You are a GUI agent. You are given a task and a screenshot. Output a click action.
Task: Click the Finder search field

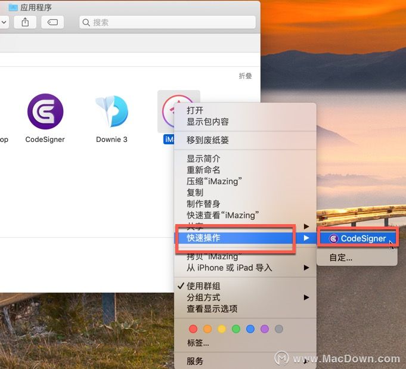point(168,22)
